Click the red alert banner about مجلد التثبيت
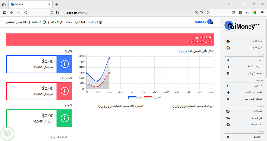The image size is (267, 141). coord(110,39)
